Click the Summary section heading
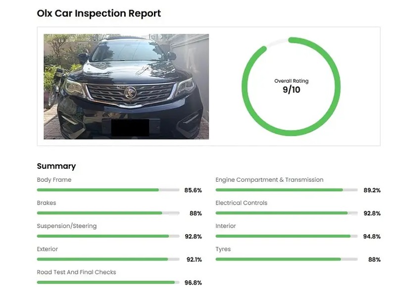Screen dimensions: 396x297 coord(56,166)
